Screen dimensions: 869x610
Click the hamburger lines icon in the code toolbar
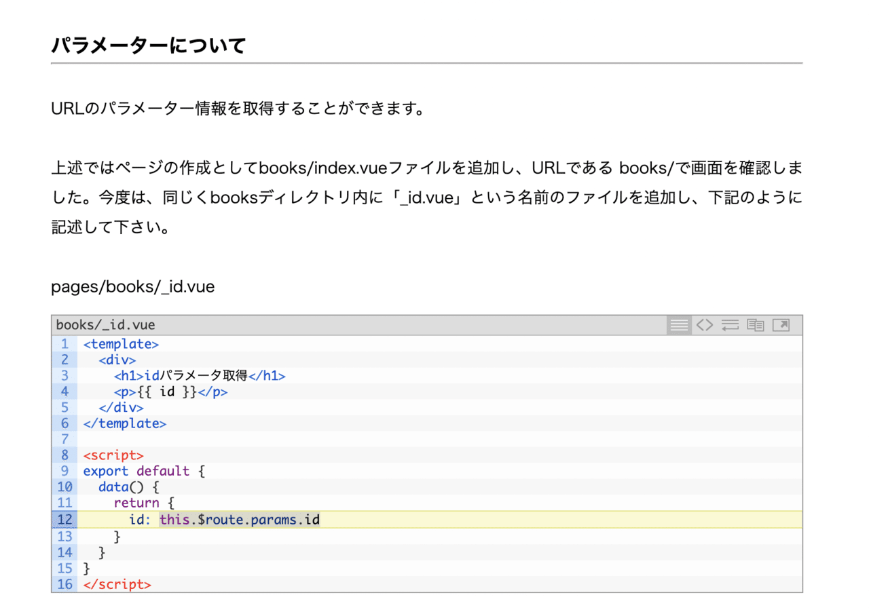pos(678,324)
